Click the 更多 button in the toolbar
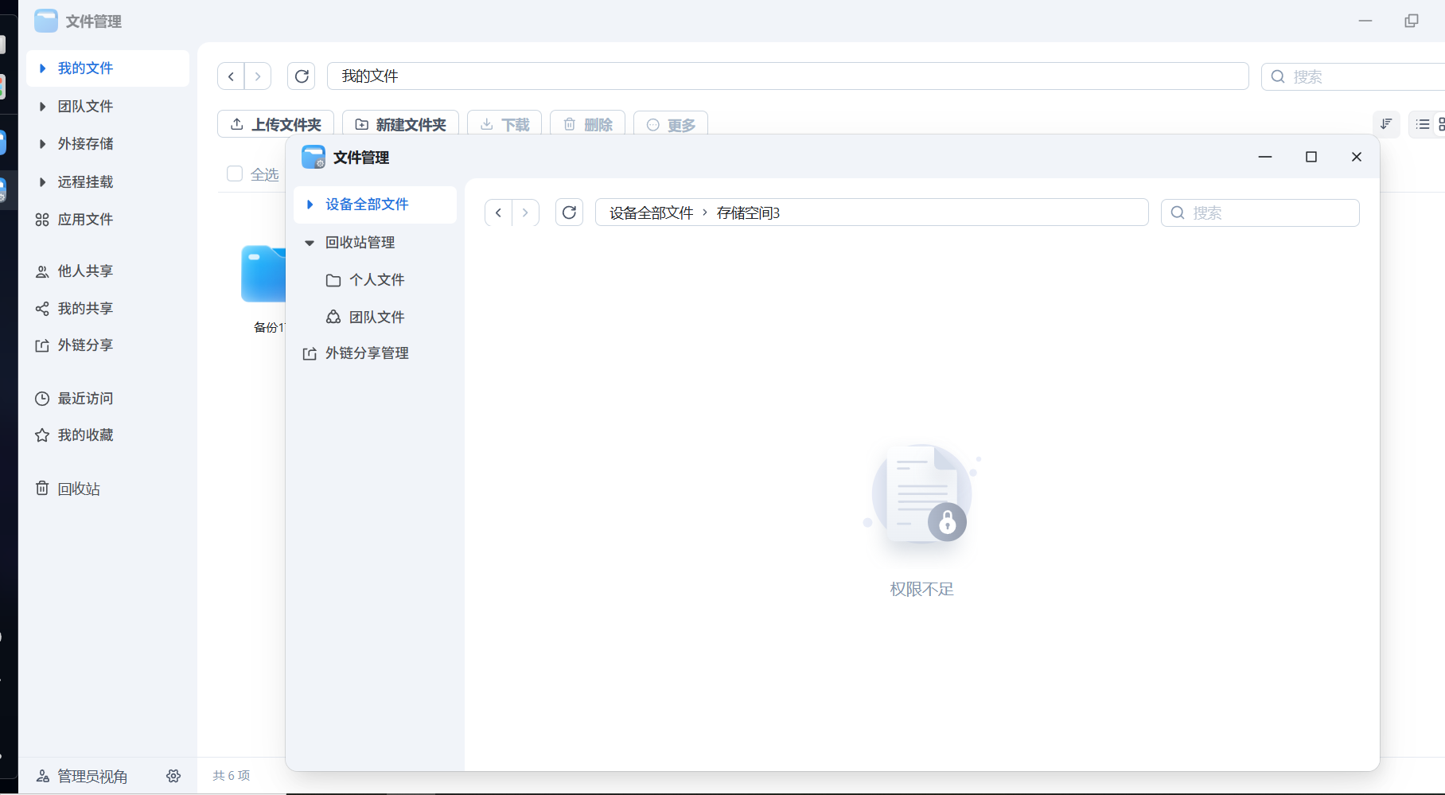Image resolution: width=1445 pixels, height=795 pixels. coord(669,124)
